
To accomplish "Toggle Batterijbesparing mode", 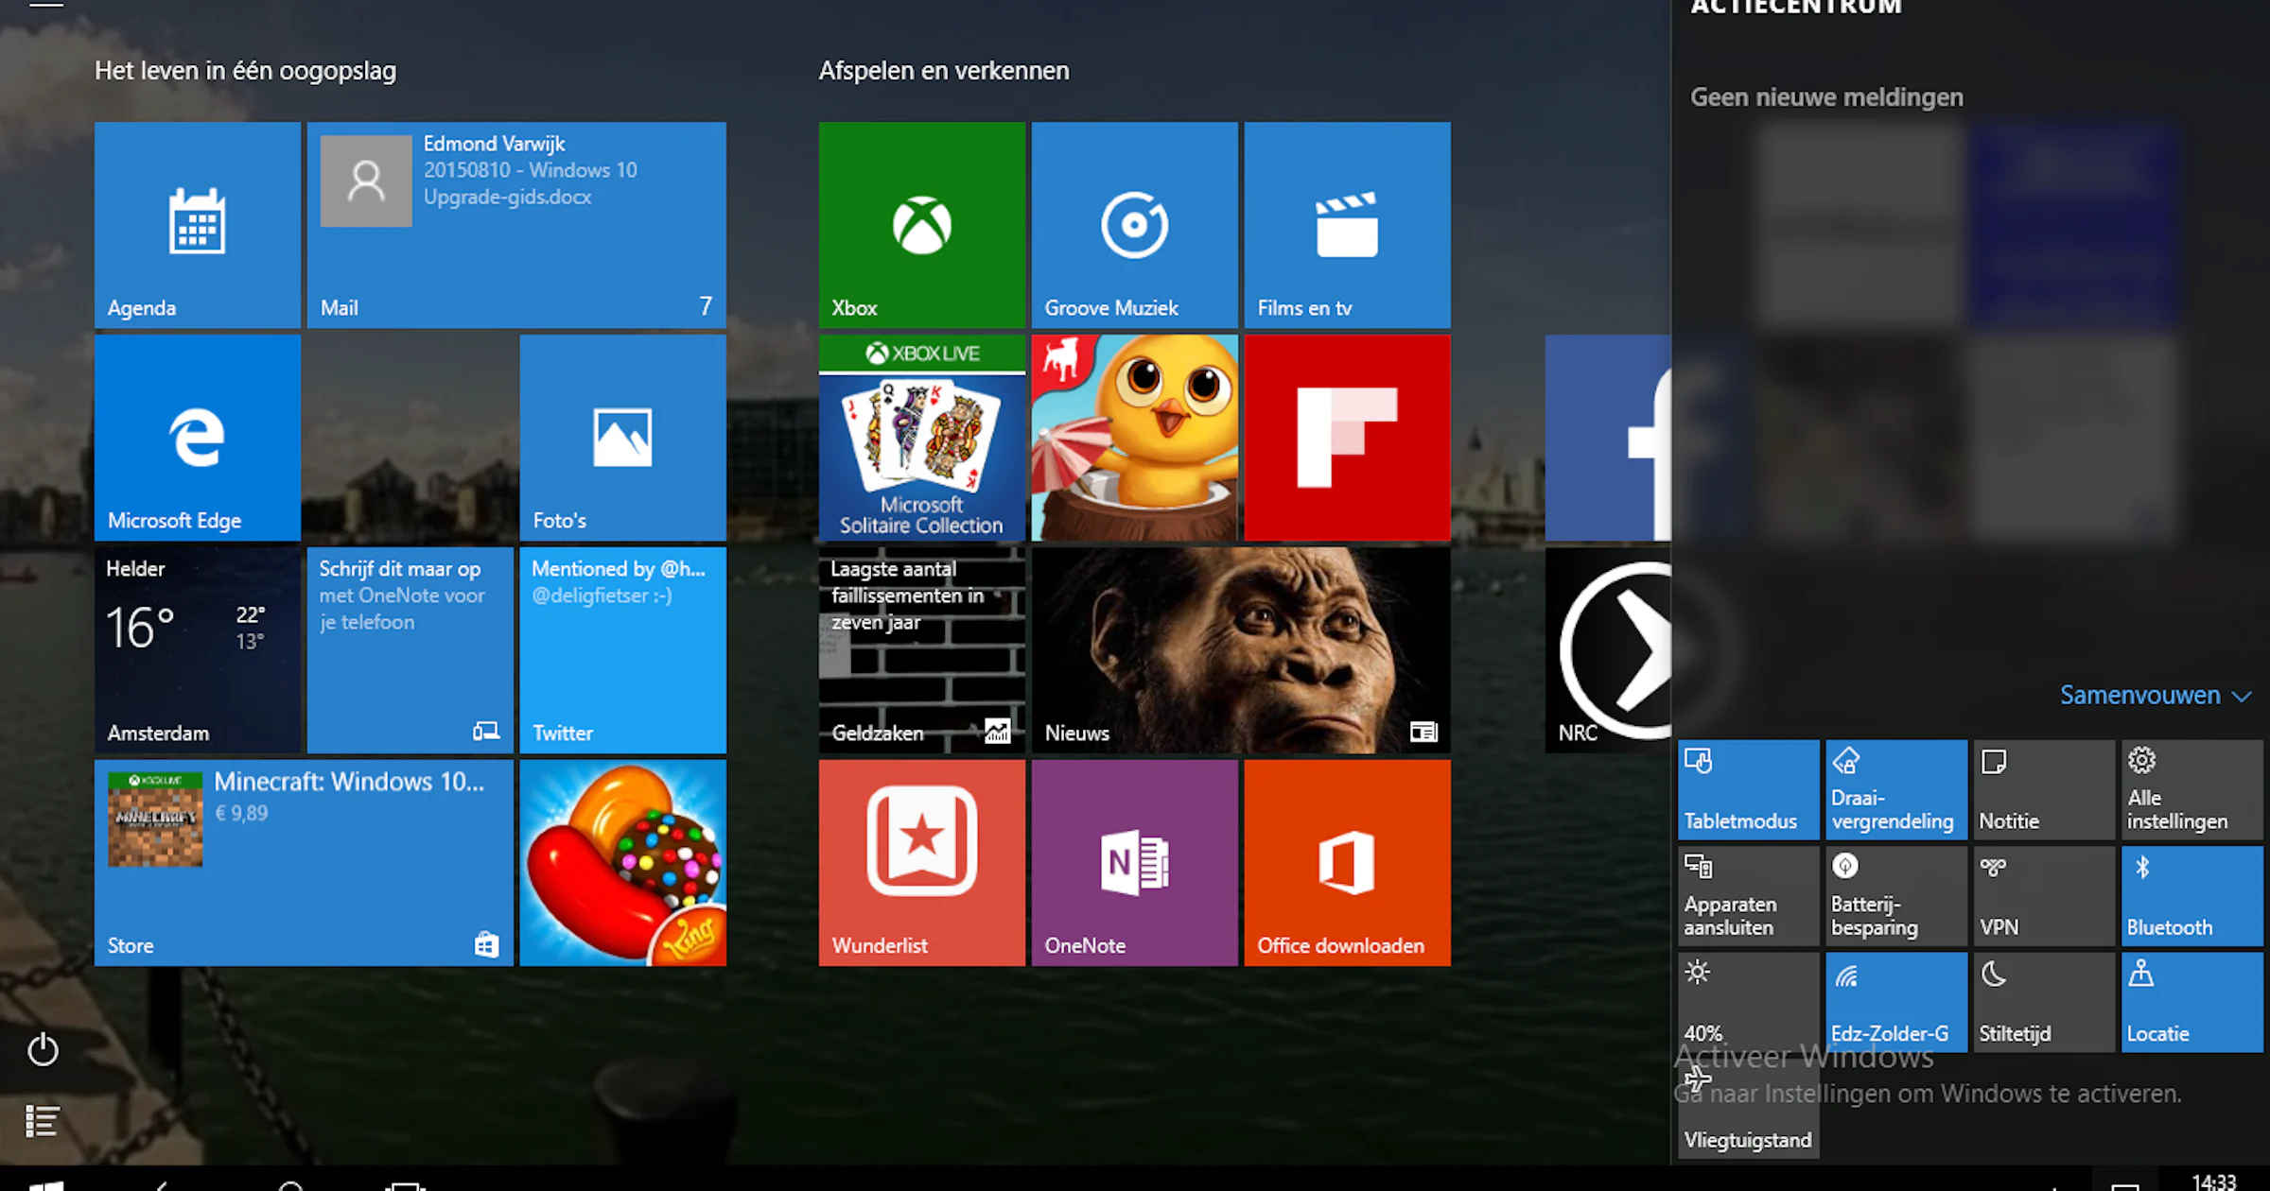I will [x=1896, y=896].
